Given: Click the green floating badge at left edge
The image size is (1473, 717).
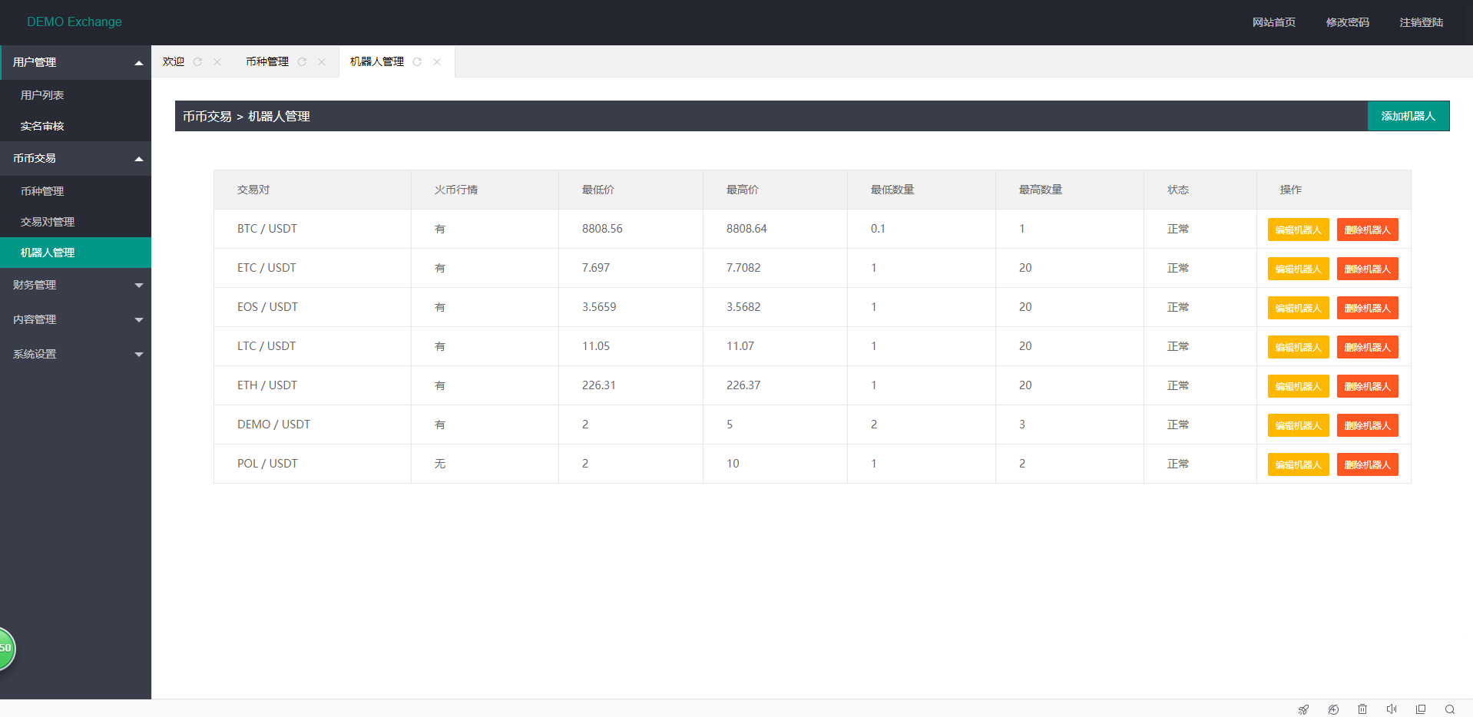Looking at the screenshot, I should (6, 649).
